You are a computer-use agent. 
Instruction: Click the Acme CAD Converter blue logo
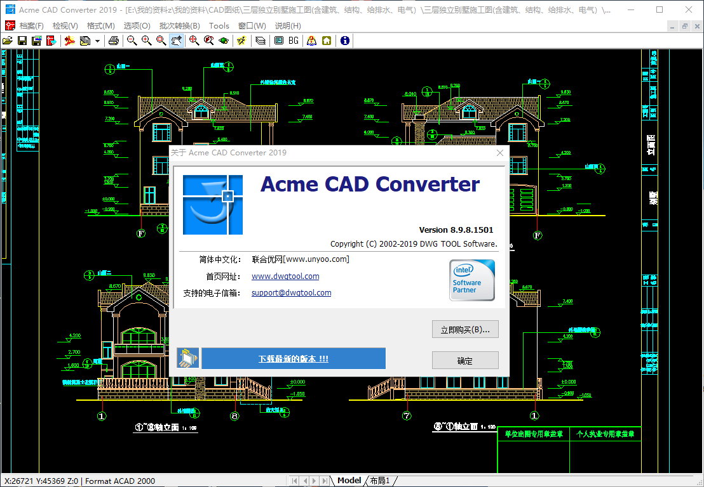[x=213, y=205]
